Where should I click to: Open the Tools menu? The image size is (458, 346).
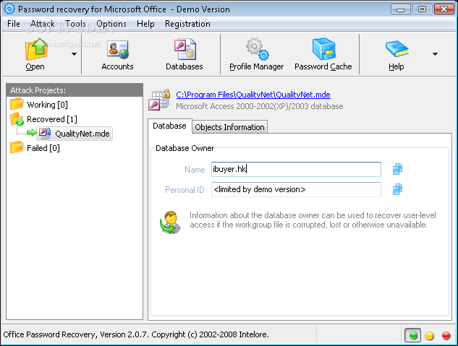75,24
